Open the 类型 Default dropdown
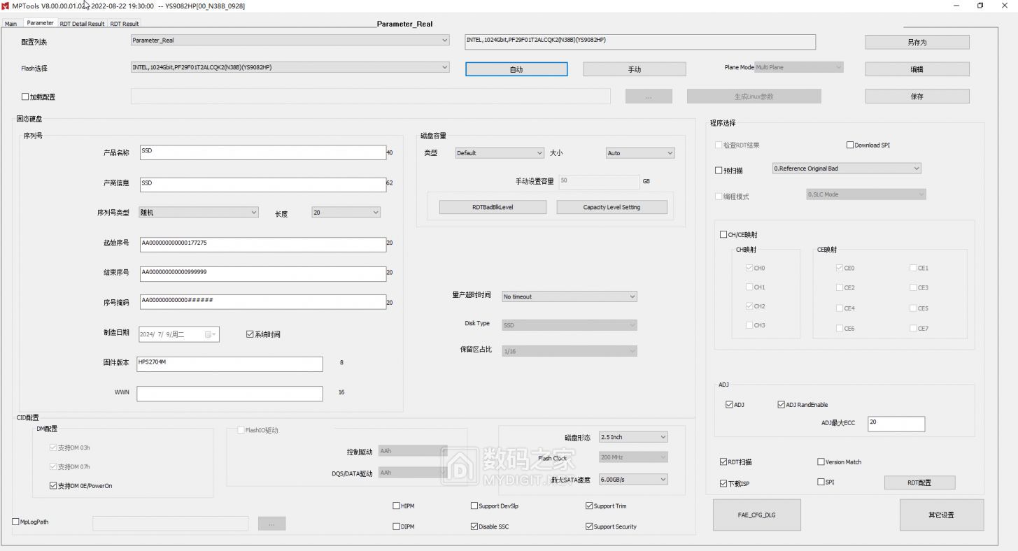 [500, 153]
